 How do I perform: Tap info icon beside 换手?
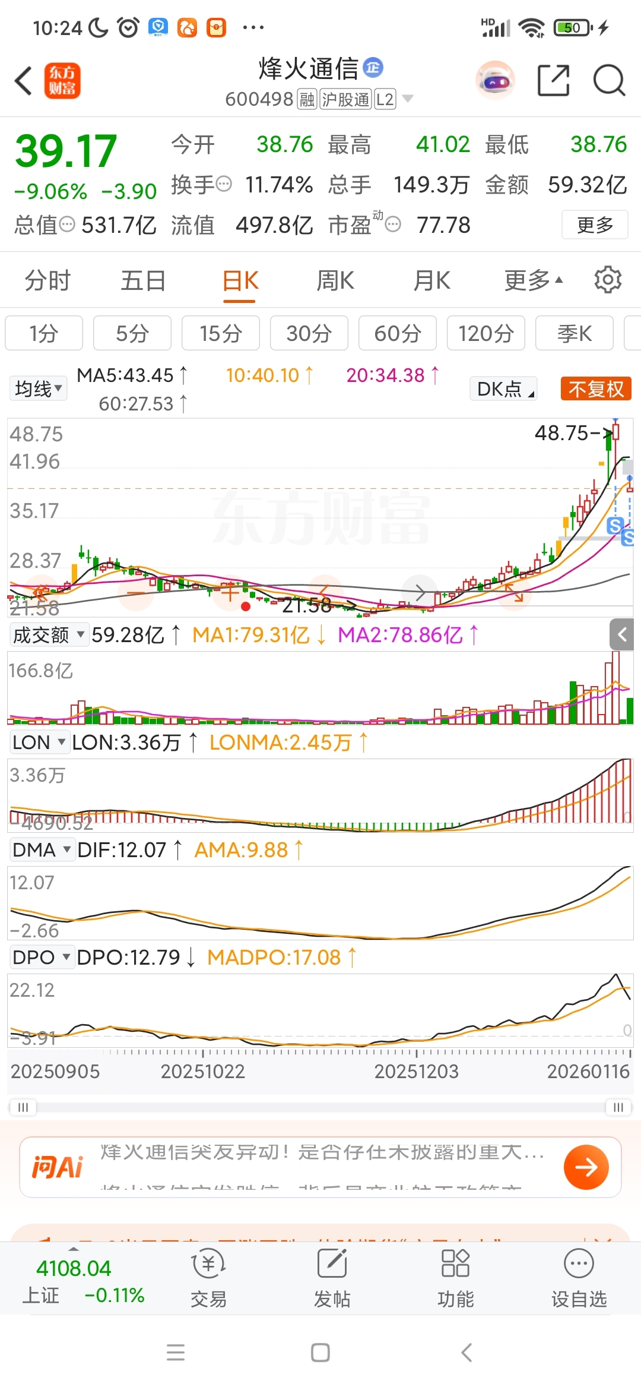224,184
